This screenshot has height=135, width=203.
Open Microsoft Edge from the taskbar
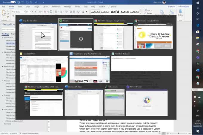point(198,25)
